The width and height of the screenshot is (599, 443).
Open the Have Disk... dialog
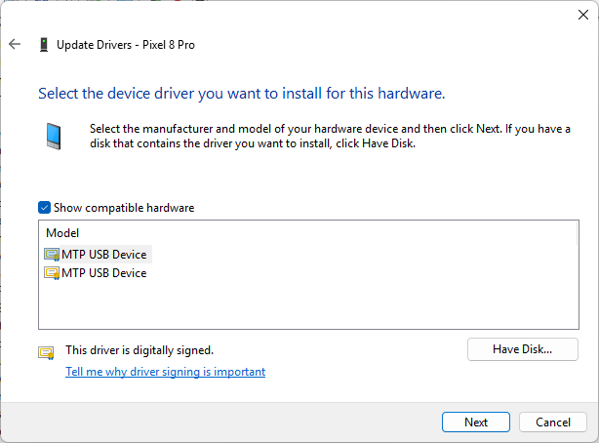pos(523,349)
